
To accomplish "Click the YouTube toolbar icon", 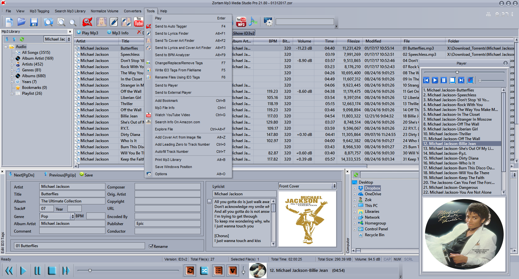I will pyautogui.click(x=139, y=22).
